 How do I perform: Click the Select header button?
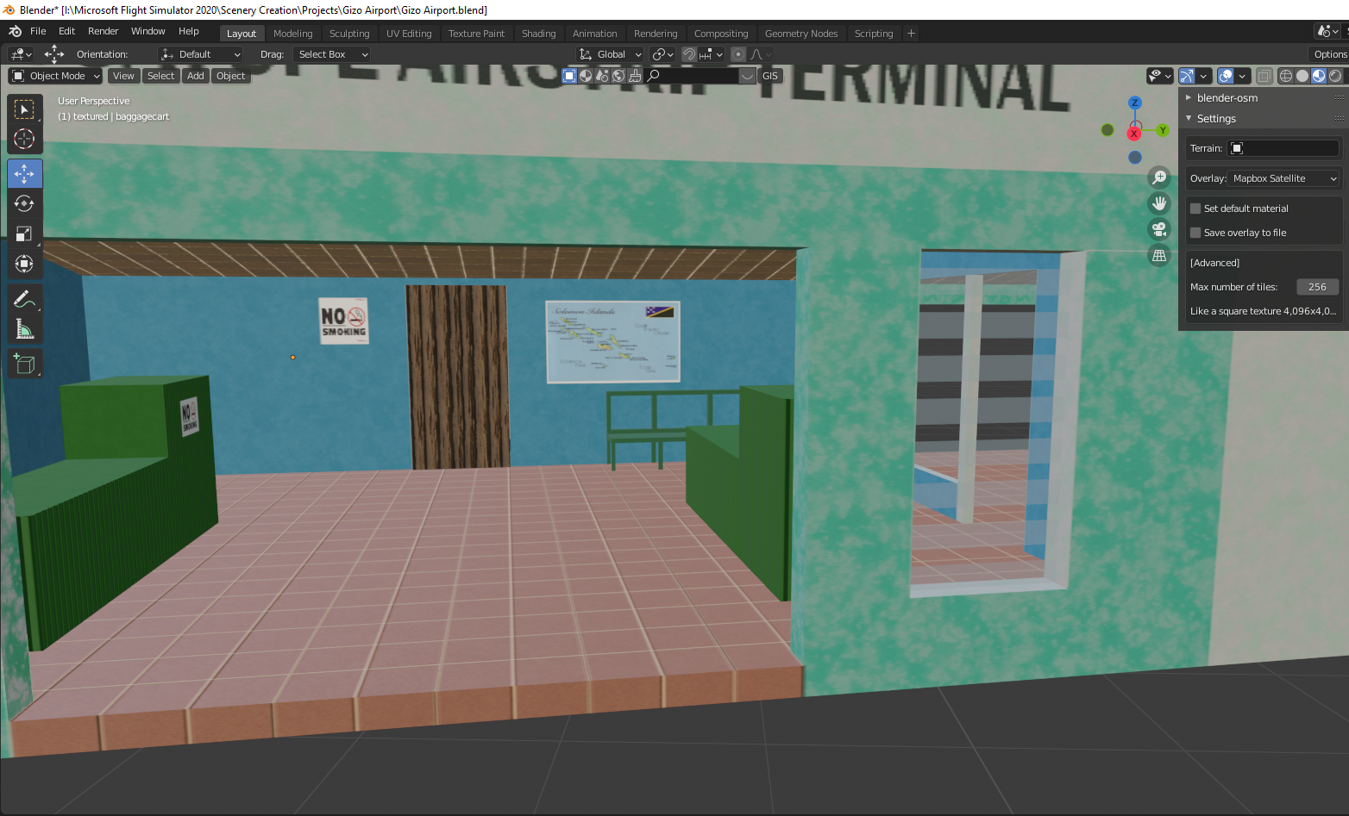(x=160, y=76)
